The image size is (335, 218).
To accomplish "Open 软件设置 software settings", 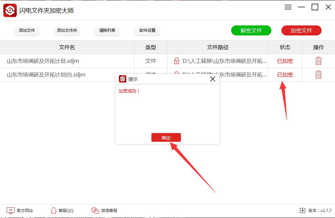I will click(x=147, y=30).
